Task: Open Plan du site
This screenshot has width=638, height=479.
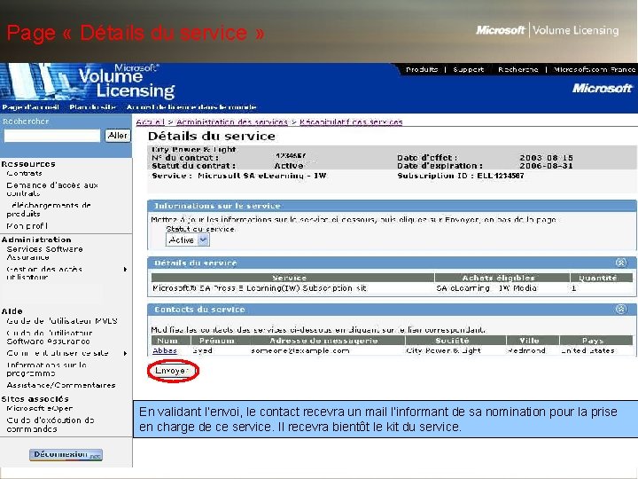Action: (93, 107)
